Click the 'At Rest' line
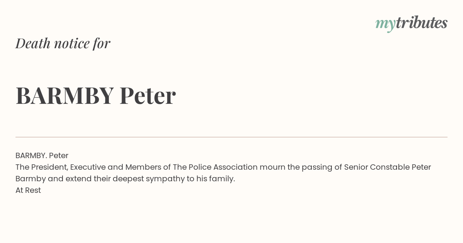Screen dimensions: 463x243 click(x=28, y=190)
